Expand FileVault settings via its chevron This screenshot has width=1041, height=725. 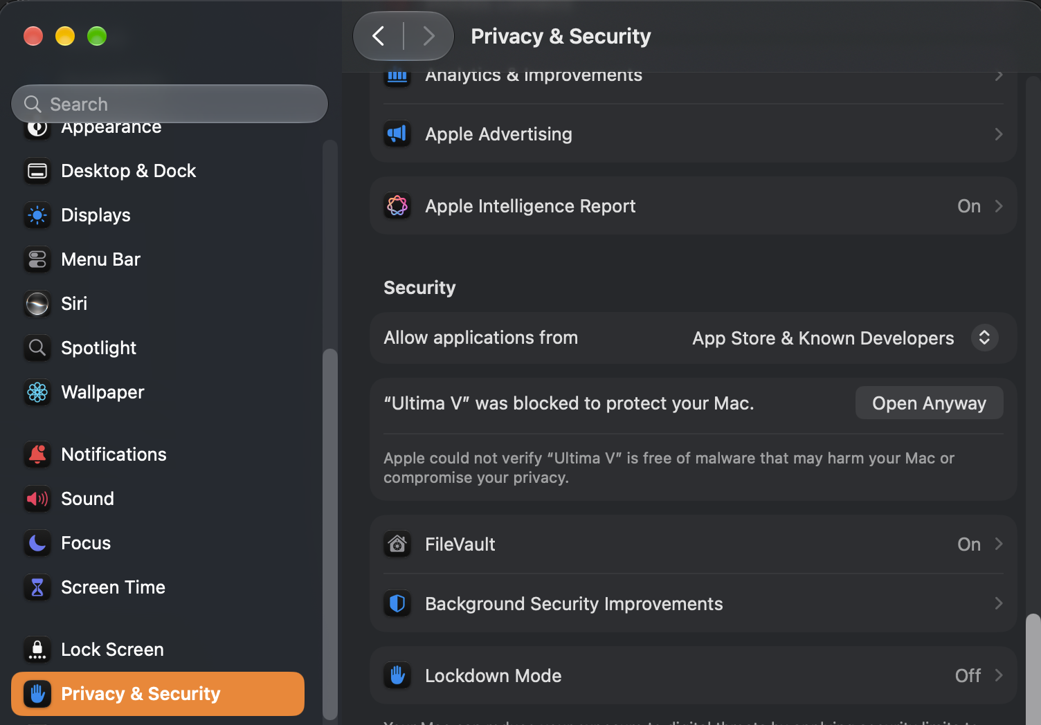[x=999, y=544]
